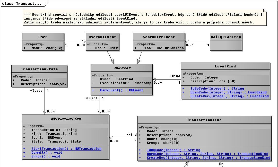Click 'Code: Integer' in TransactionState
This screenshot has height=167, width=278.
click(31, 80)
